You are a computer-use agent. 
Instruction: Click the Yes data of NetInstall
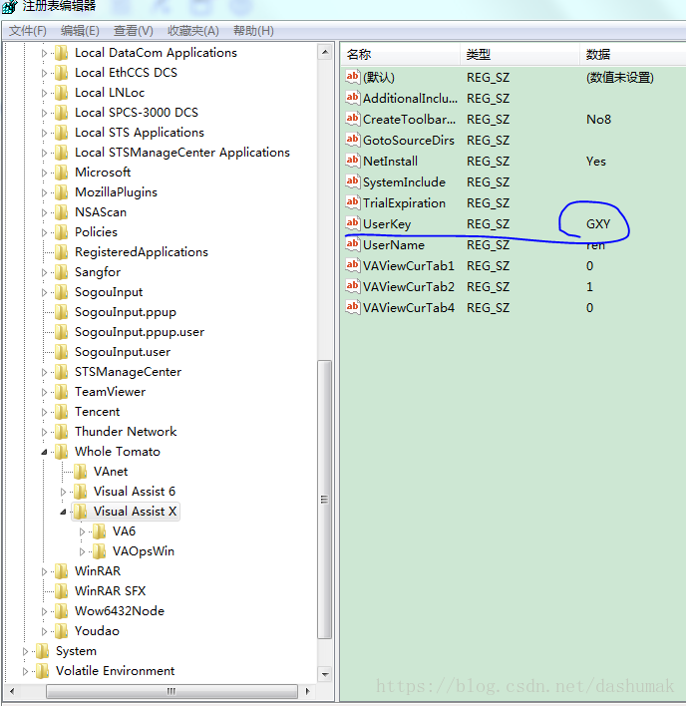tap(596, 162)
